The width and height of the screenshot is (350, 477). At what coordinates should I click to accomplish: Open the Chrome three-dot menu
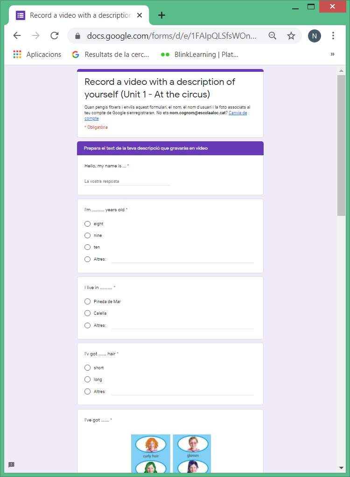pyautogui.click(x=333, y=36)
